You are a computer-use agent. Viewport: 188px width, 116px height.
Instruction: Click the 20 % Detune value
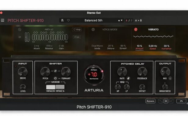coord(111,46)
